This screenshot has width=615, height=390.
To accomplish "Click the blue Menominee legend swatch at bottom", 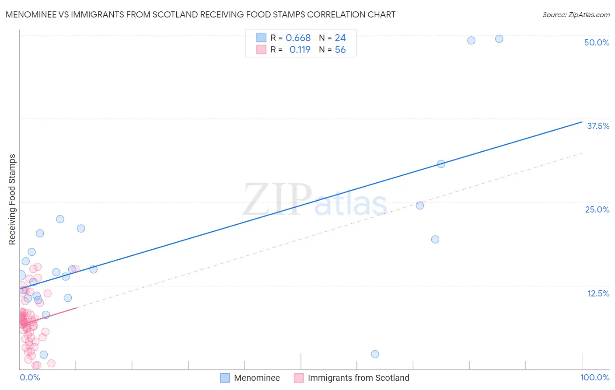I will [x=225, y=378].
